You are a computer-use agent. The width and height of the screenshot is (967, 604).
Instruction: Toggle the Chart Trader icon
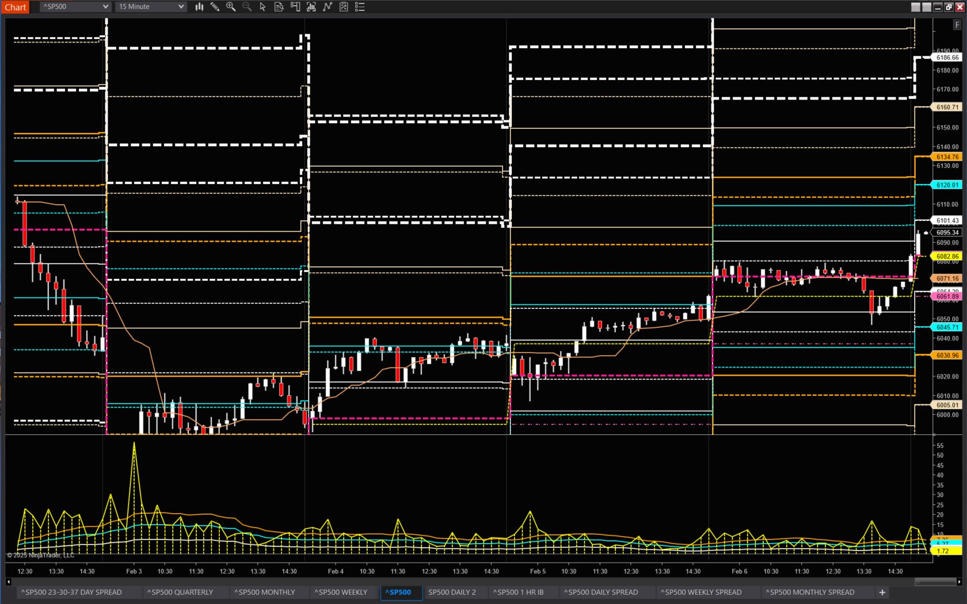pyautogui.click(x=295, y=7)
